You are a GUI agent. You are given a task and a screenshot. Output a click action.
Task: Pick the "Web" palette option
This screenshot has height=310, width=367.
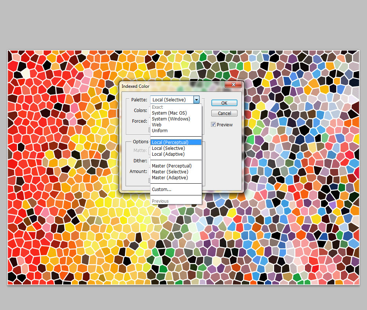pos(157,125)
